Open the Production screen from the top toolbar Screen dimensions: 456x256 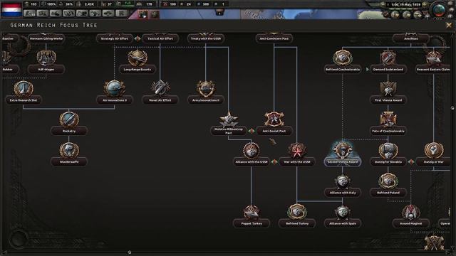click(95, 14)
